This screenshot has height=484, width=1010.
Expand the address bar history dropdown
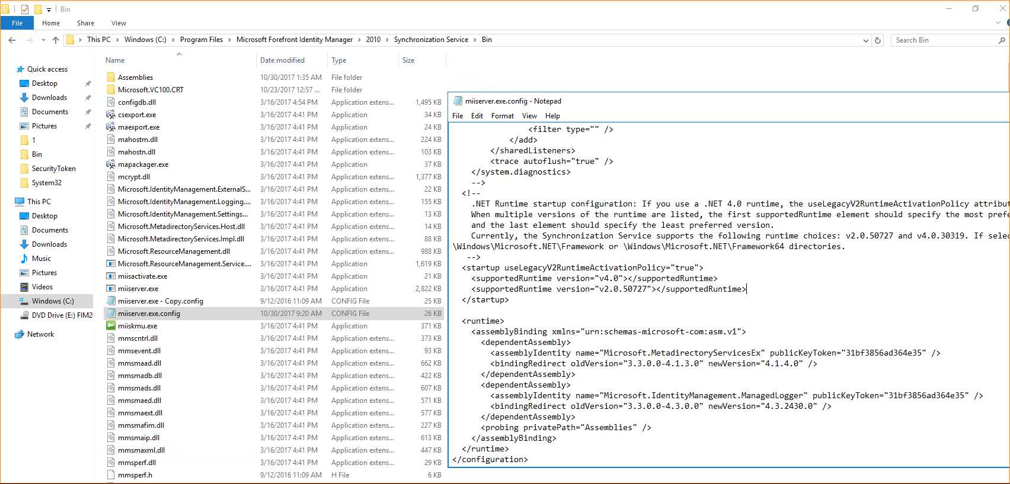click(866, 40)
